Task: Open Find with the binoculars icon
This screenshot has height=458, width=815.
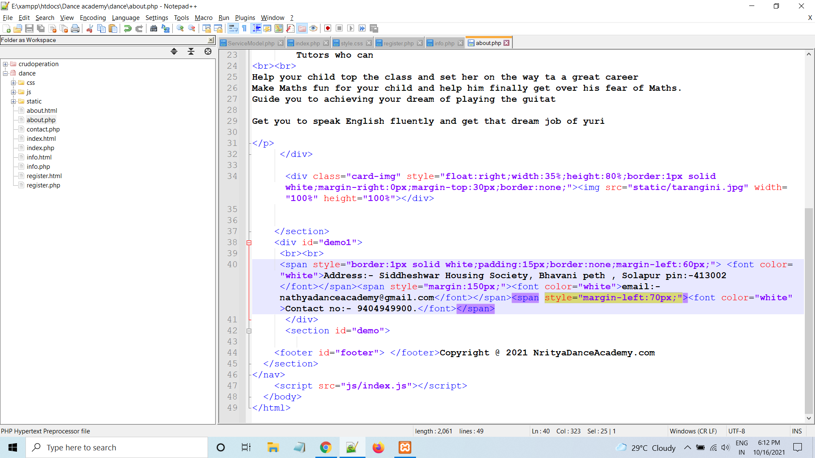Action: click(x=154, y=28)
